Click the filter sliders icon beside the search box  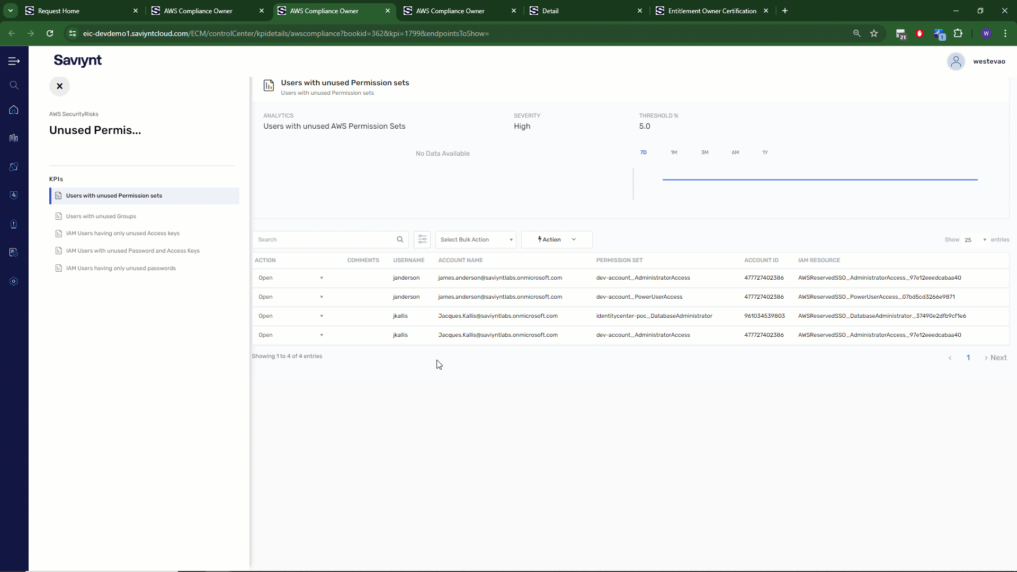coord(422,239)
